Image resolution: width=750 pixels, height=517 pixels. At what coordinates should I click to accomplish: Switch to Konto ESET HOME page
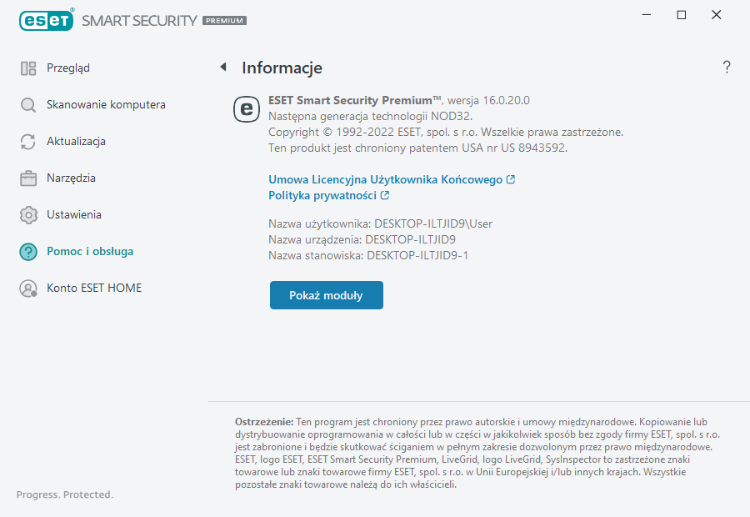[x=94, y=289]
